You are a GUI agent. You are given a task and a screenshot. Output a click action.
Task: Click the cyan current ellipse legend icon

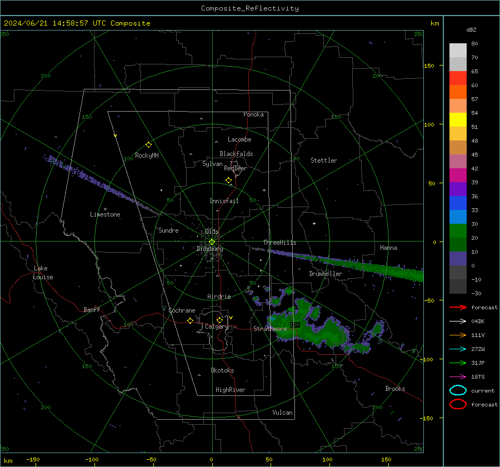[458, 390]
